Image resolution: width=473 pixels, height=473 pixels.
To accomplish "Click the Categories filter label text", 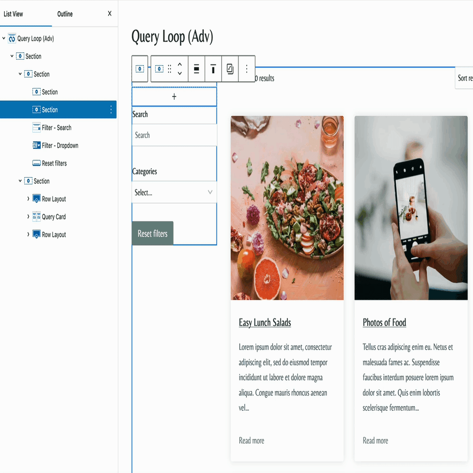I will [145, 171].
